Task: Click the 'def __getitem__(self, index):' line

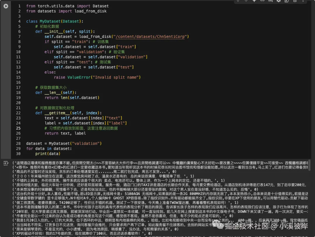Action: point(69,113)
